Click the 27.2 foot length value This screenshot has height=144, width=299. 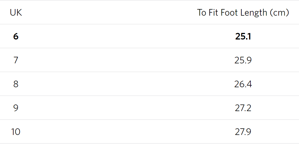243,108
